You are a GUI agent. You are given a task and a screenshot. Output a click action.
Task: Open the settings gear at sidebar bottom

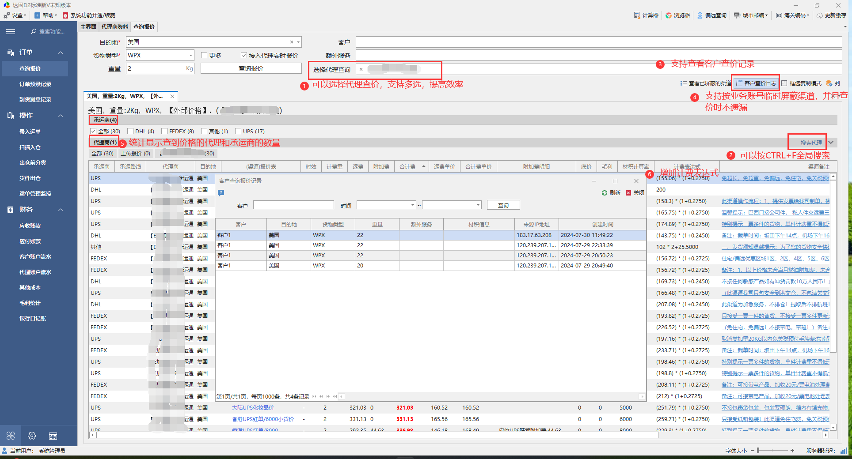tap(32, 436)
